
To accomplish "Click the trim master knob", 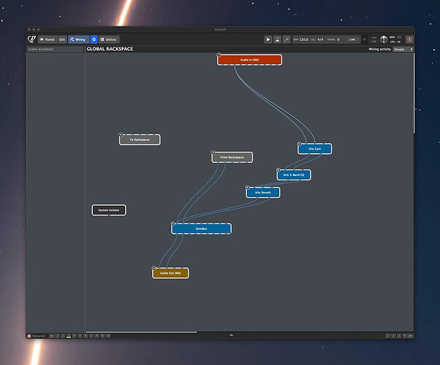I will [384, 39].
